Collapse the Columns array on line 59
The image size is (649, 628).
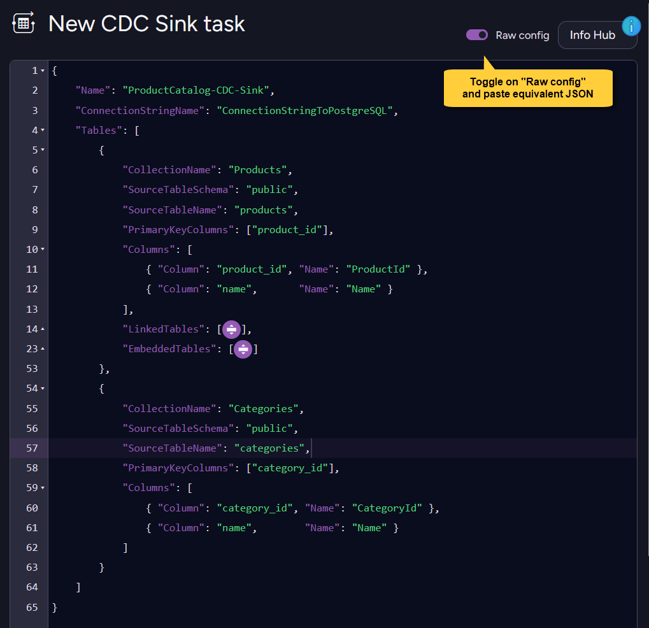point(43,488)
